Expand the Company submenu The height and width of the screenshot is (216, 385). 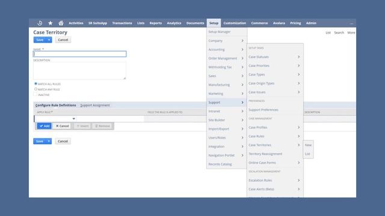coord(226,41)
